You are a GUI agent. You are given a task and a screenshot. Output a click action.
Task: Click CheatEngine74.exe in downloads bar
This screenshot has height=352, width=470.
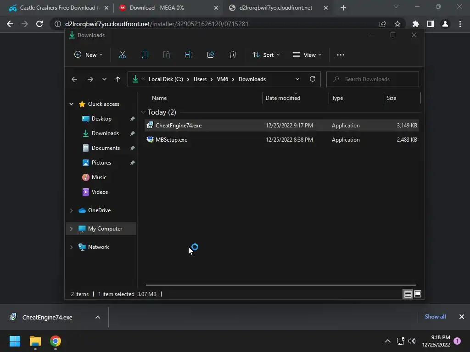pyautogui.click(x=47, y=317)
